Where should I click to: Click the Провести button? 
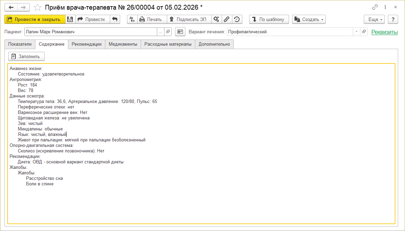coord(92,19)
